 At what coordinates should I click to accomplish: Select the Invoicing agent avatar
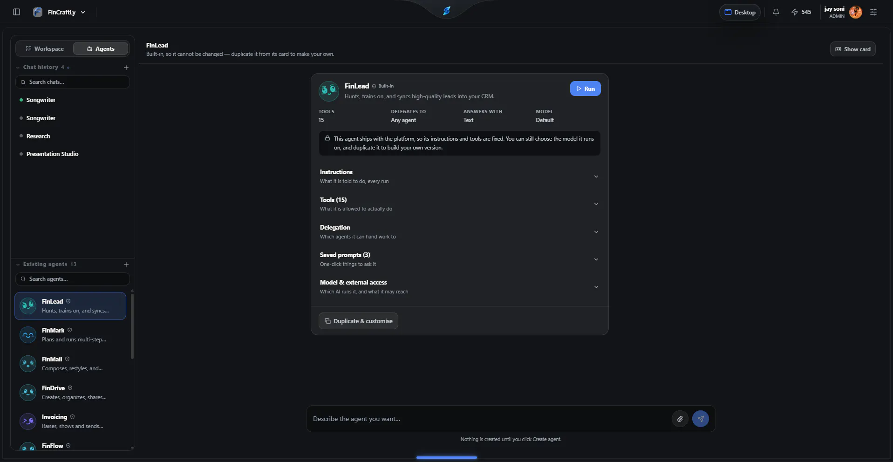pos(28,421)
